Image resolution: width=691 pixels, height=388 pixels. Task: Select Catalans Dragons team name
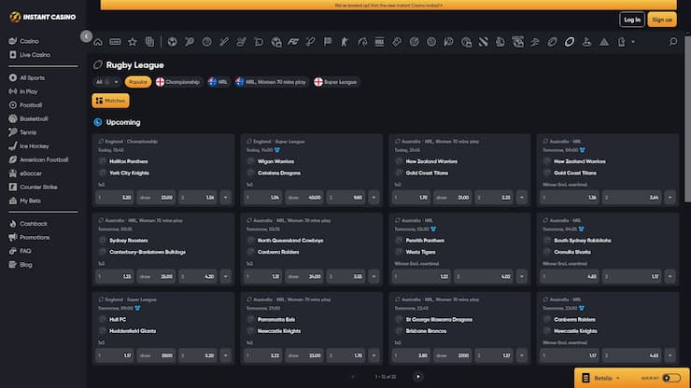point(279,173)
